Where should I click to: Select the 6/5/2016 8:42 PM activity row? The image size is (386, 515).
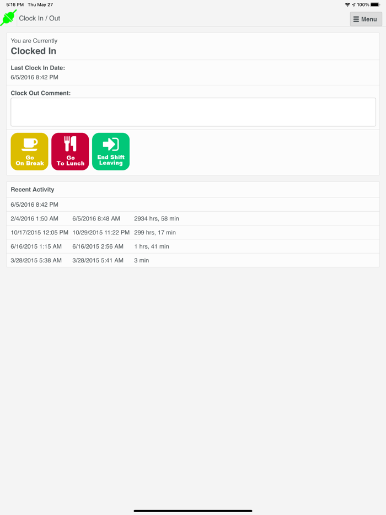193,205
